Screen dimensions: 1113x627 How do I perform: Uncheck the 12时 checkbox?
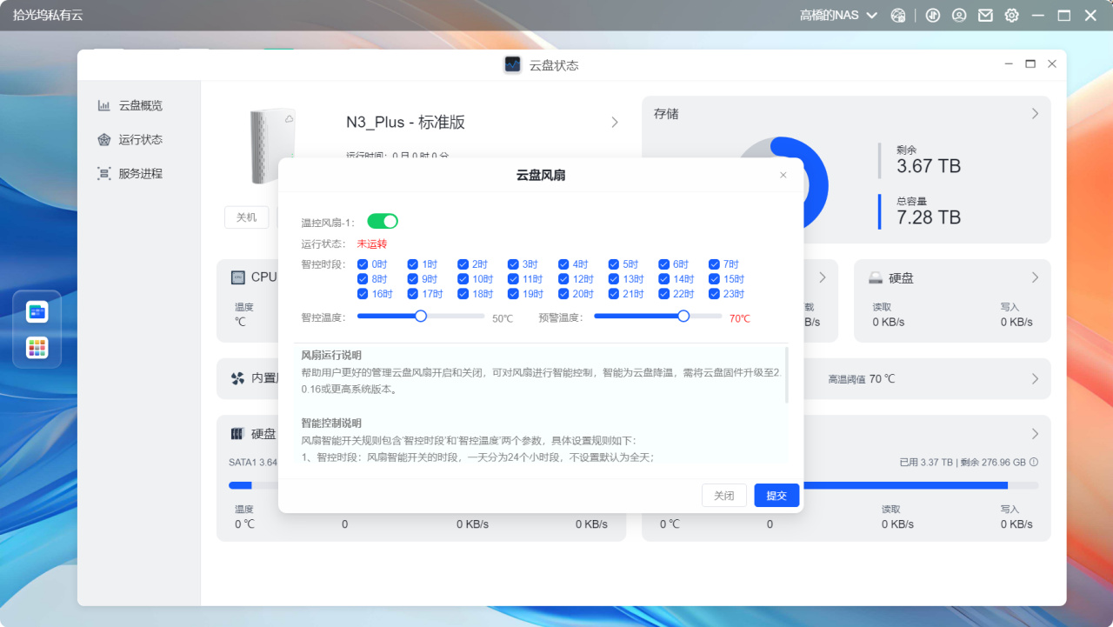coord(563,279)
